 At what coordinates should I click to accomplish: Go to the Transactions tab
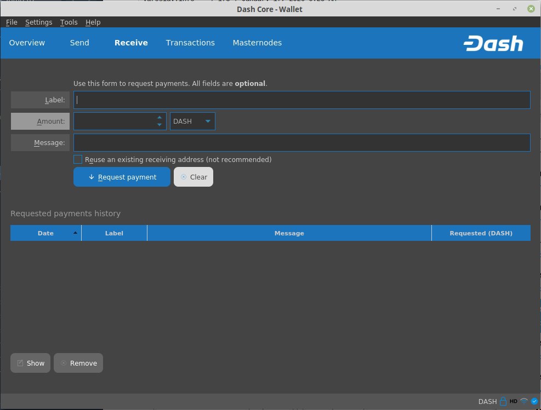pyautogui.click(x=190, y=43)
